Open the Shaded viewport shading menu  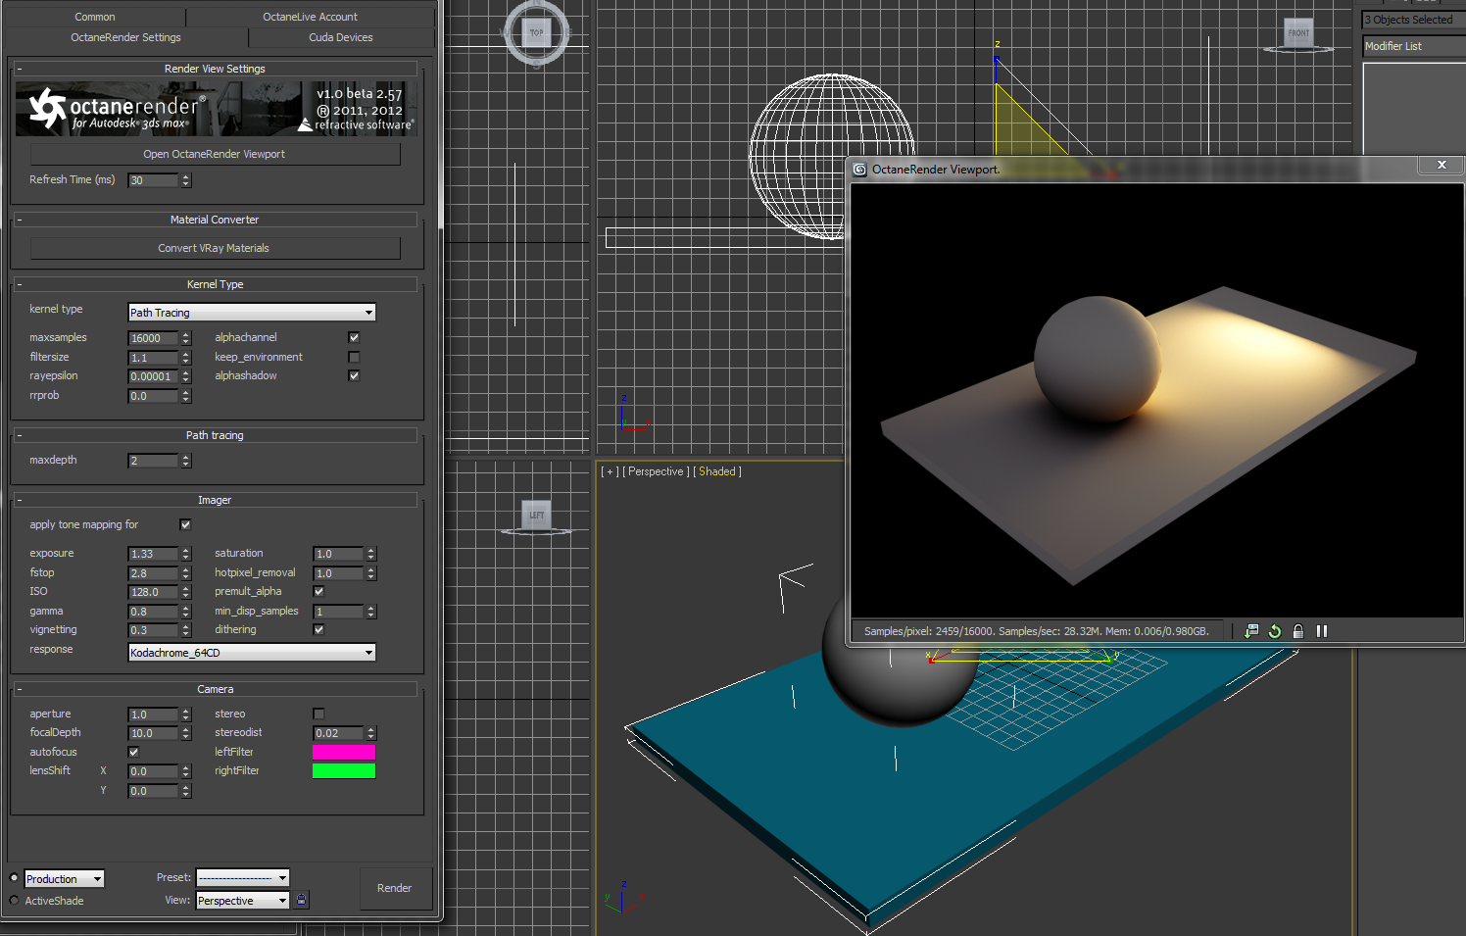pyautogui.click(x=717, y=471)
